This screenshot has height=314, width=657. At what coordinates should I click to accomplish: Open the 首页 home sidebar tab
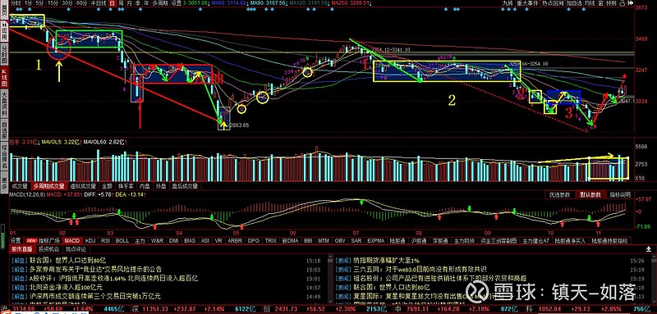pyautogui.click(x=4, y=11)
